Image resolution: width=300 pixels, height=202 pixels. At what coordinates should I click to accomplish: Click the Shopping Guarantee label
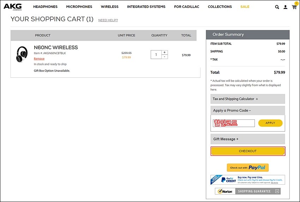[254, 191]
